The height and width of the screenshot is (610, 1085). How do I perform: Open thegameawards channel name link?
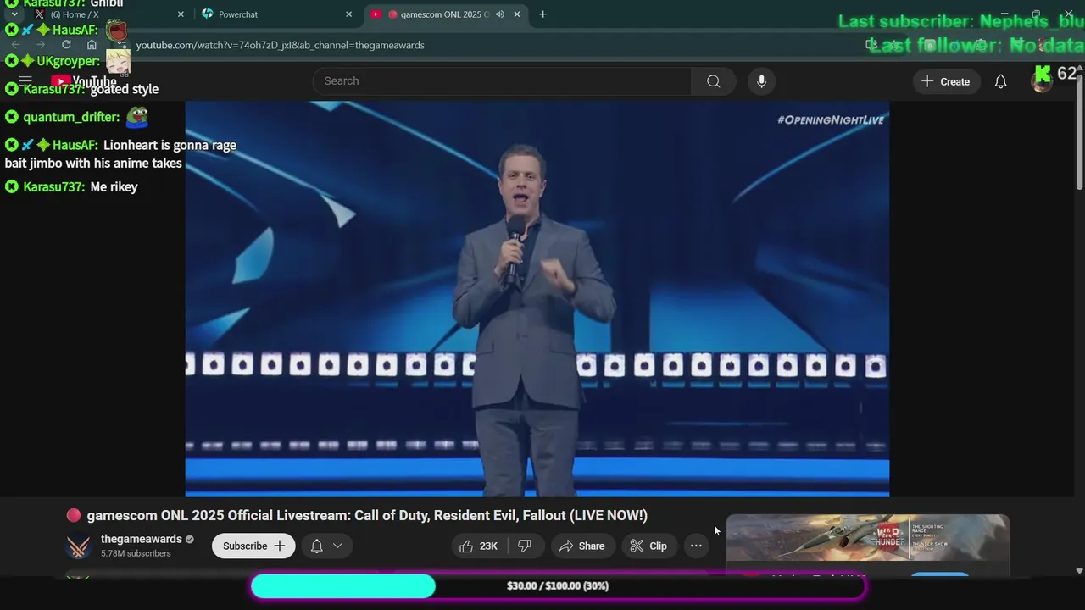click(142, 539)
